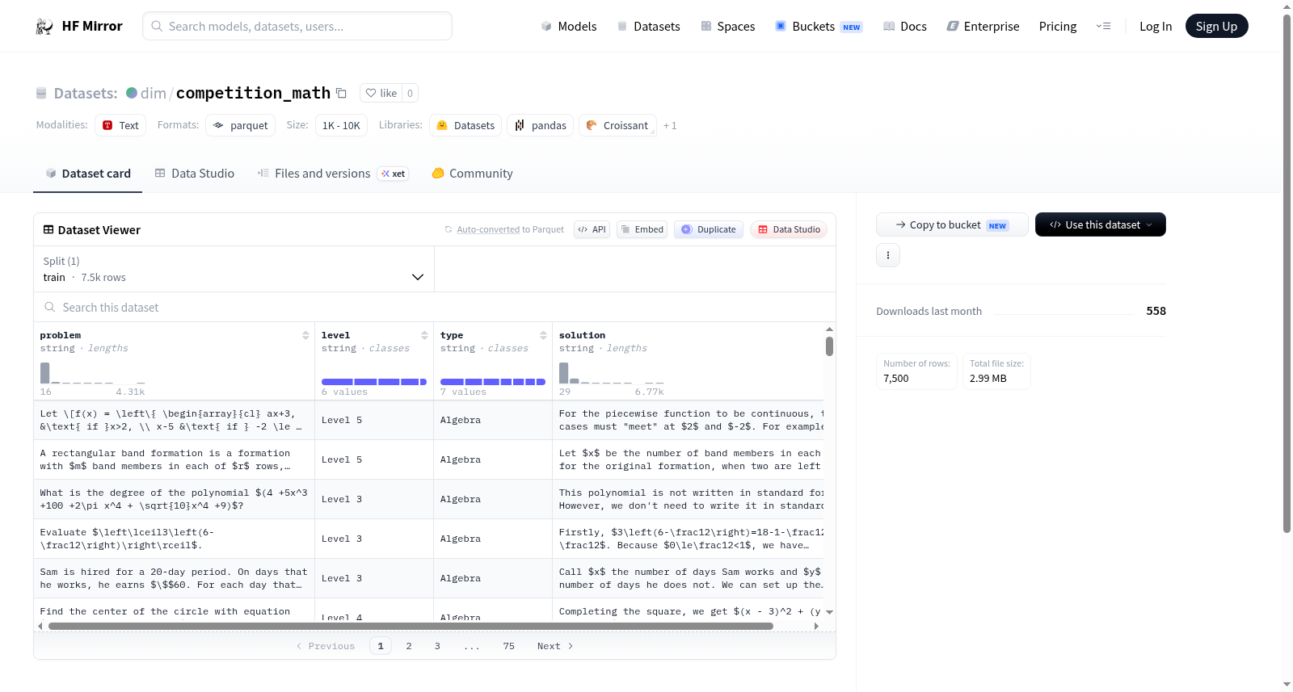Open the navigation overflow menu icon

pos(1103,26)
